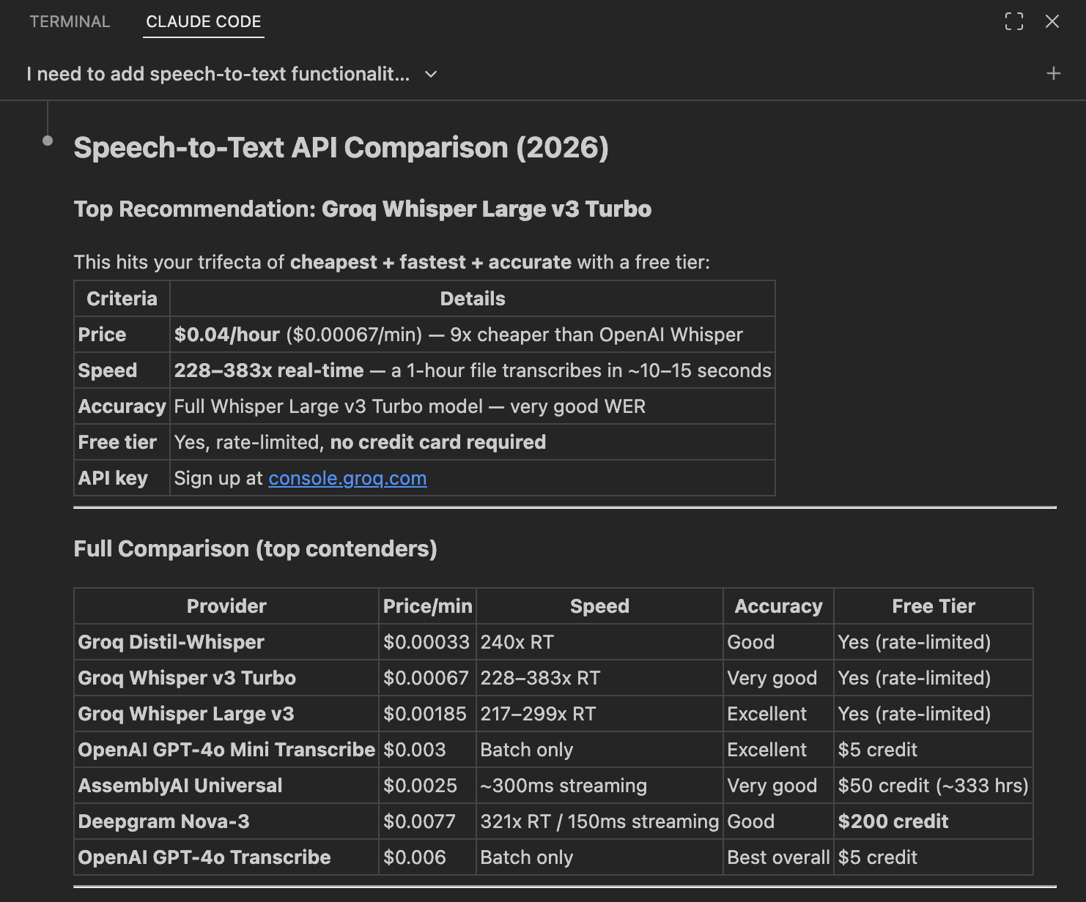Select the Accuracy column header

point(778,605)
